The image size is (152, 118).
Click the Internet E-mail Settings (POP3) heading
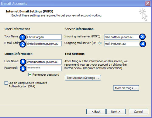coord(29,11)
